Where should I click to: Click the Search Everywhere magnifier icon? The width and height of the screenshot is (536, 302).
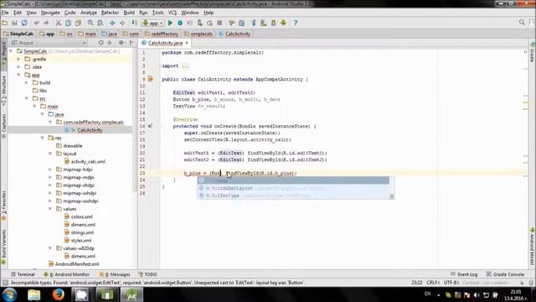522,23
